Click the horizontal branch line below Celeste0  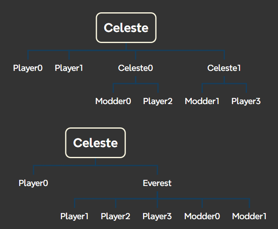point(125,84)
